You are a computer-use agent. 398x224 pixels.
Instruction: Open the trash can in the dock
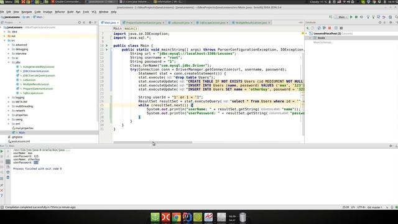point(243,217)
